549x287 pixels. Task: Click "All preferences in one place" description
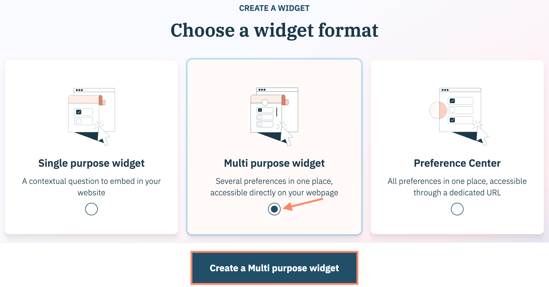pyautogui.click(x=457, y=187)
